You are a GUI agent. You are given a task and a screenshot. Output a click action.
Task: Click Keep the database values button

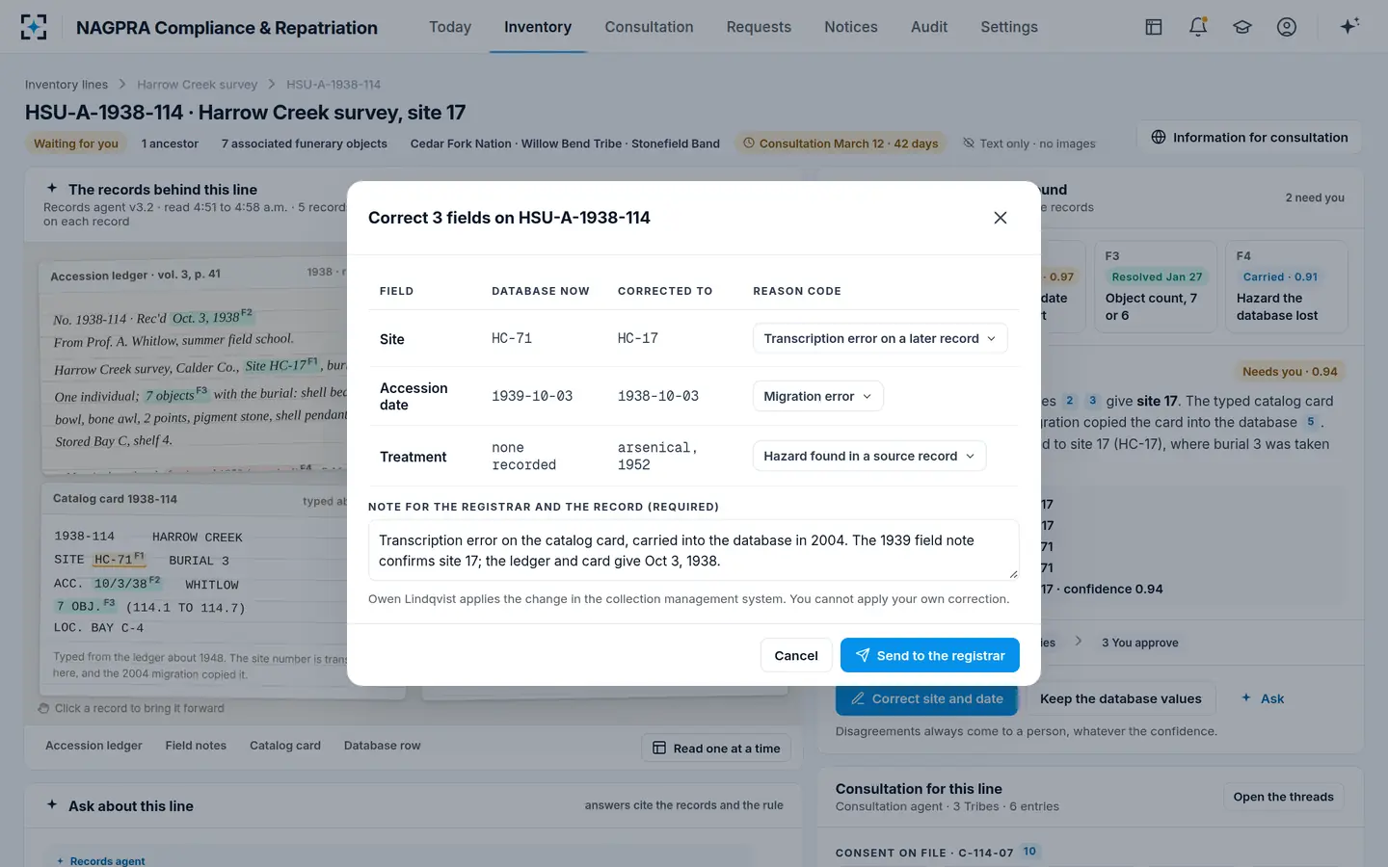pos(1121,698)
